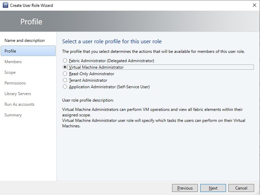
Task: Choose the Read-Only Administrator profile
Action: (65, 73)
